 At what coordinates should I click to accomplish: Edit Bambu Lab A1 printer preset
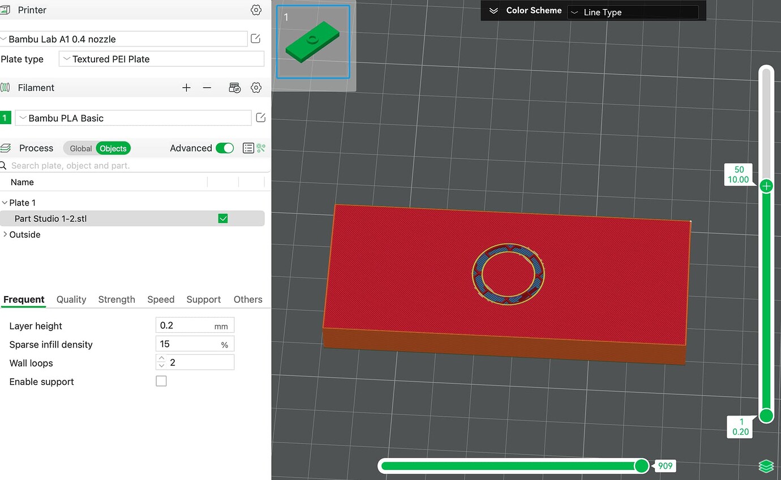256,38
